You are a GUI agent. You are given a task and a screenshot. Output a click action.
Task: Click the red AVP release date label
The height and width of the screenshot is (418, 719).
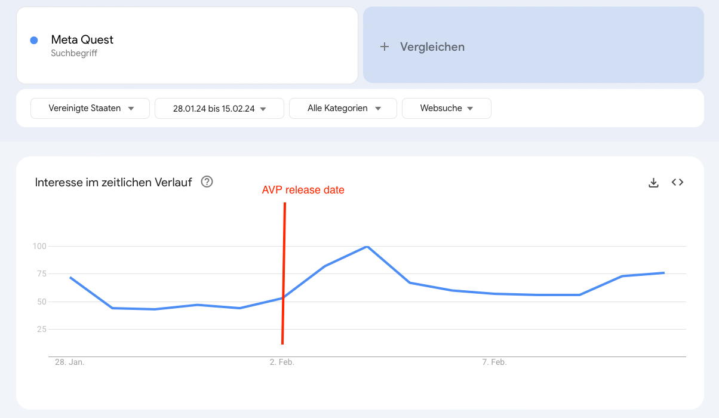[x=303, y=190]
